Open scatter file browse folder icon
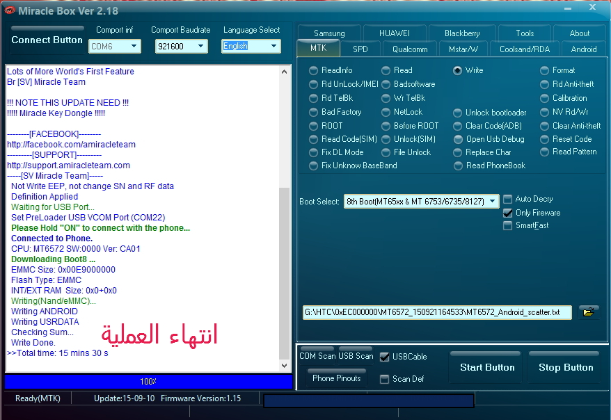The width and height of the screenshot is (611, 420). (589, 312)
